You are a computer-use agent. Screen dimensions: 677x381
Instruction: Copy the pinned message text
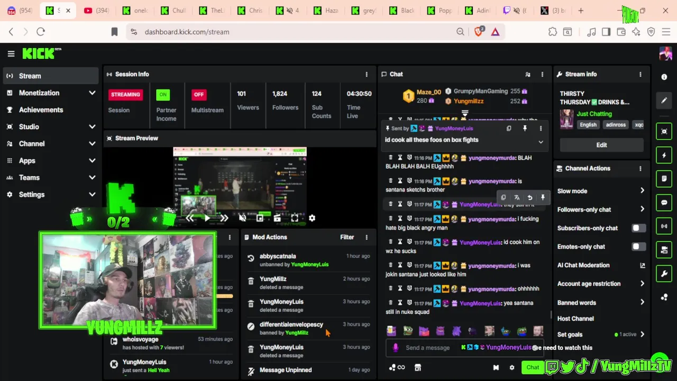pos(509,128)
